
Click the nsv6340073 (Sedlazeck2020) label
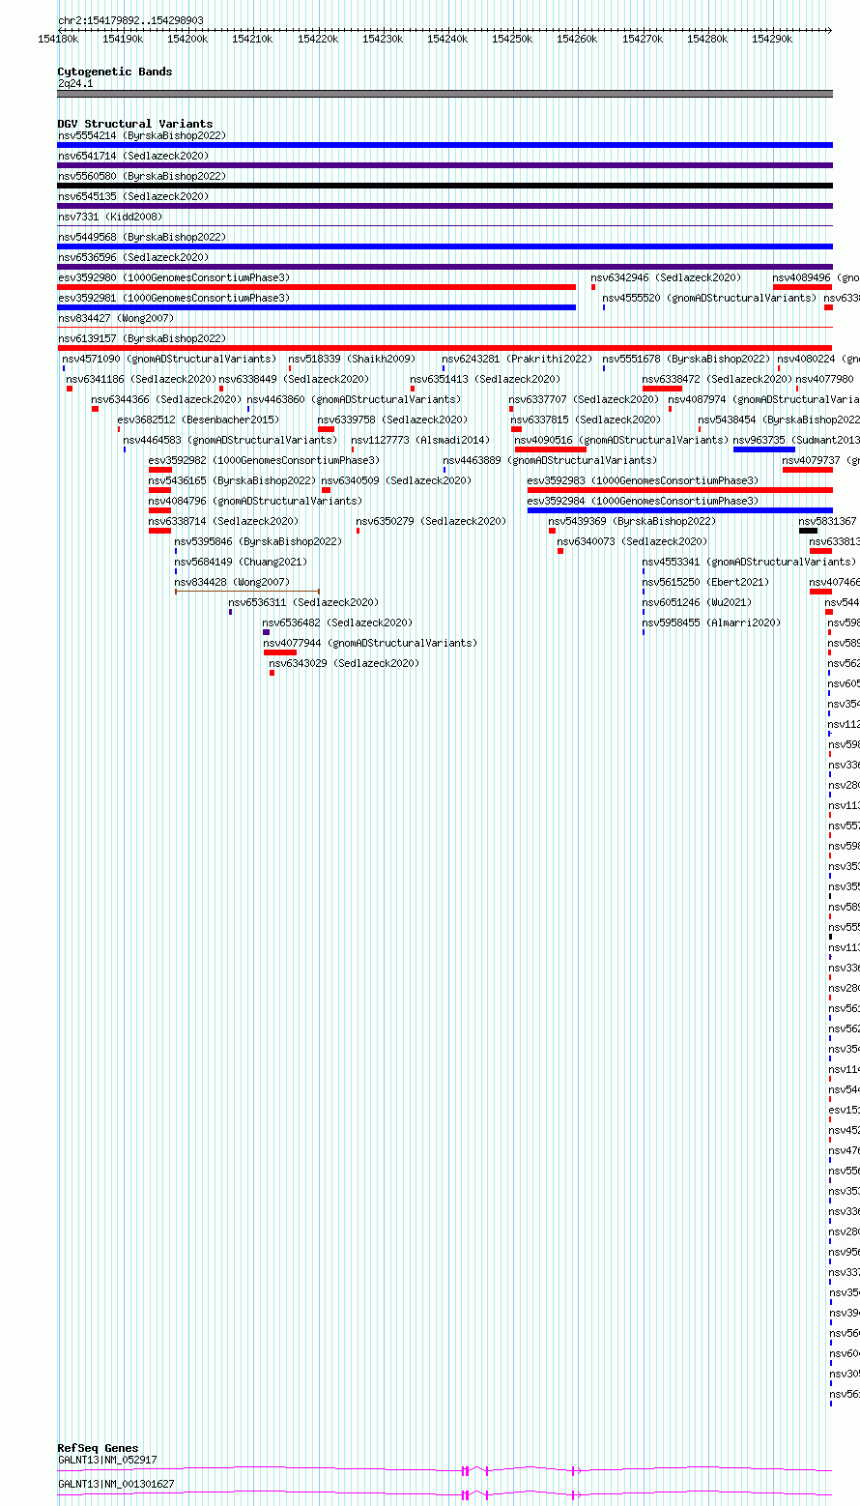632,542
